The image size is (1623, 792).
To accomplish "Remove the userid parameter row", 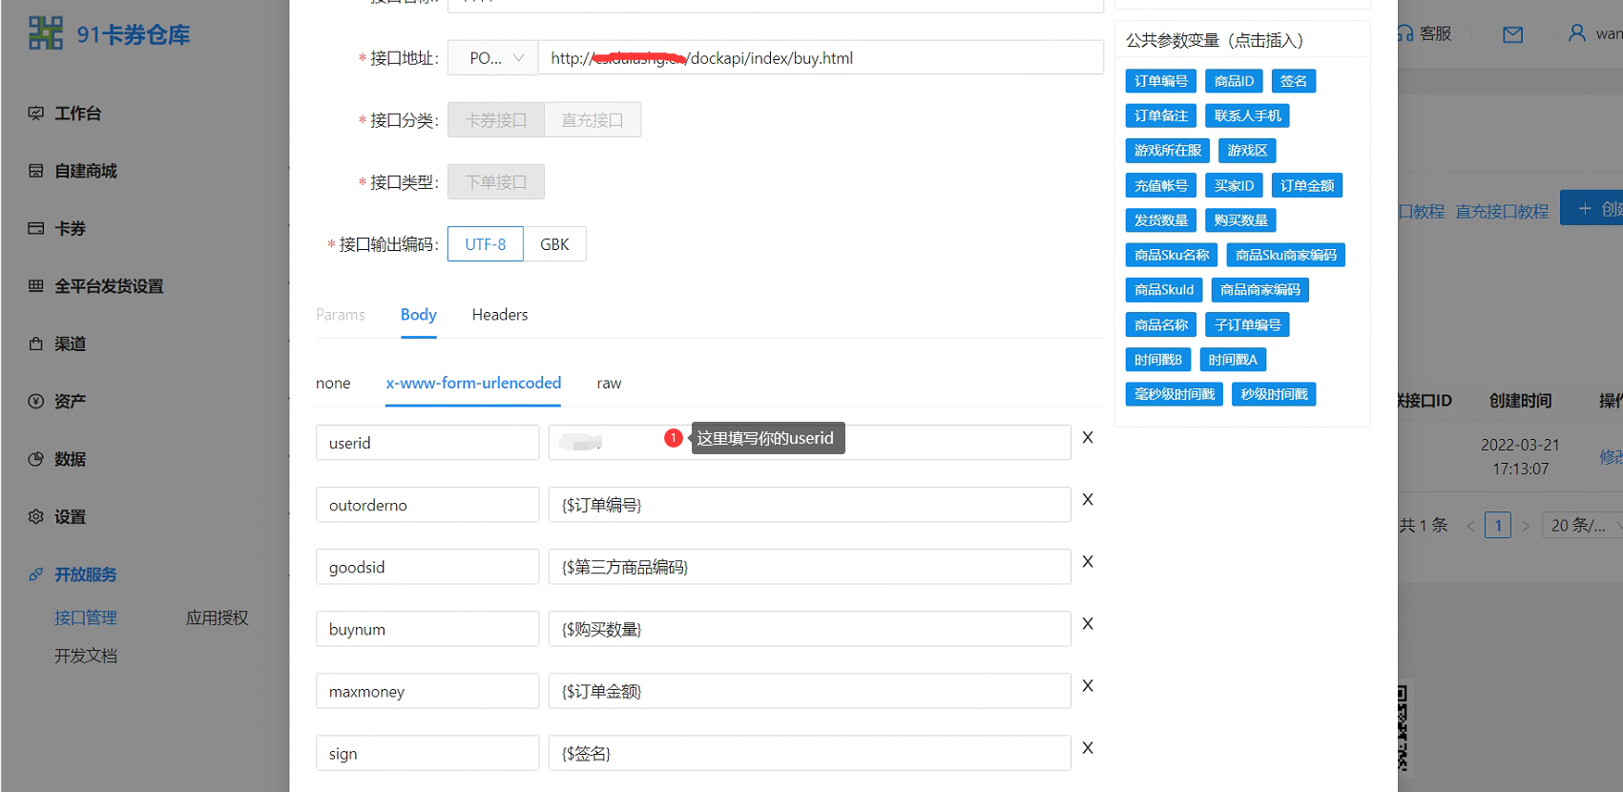I will pyautogui.click(x=1088, y=437).
